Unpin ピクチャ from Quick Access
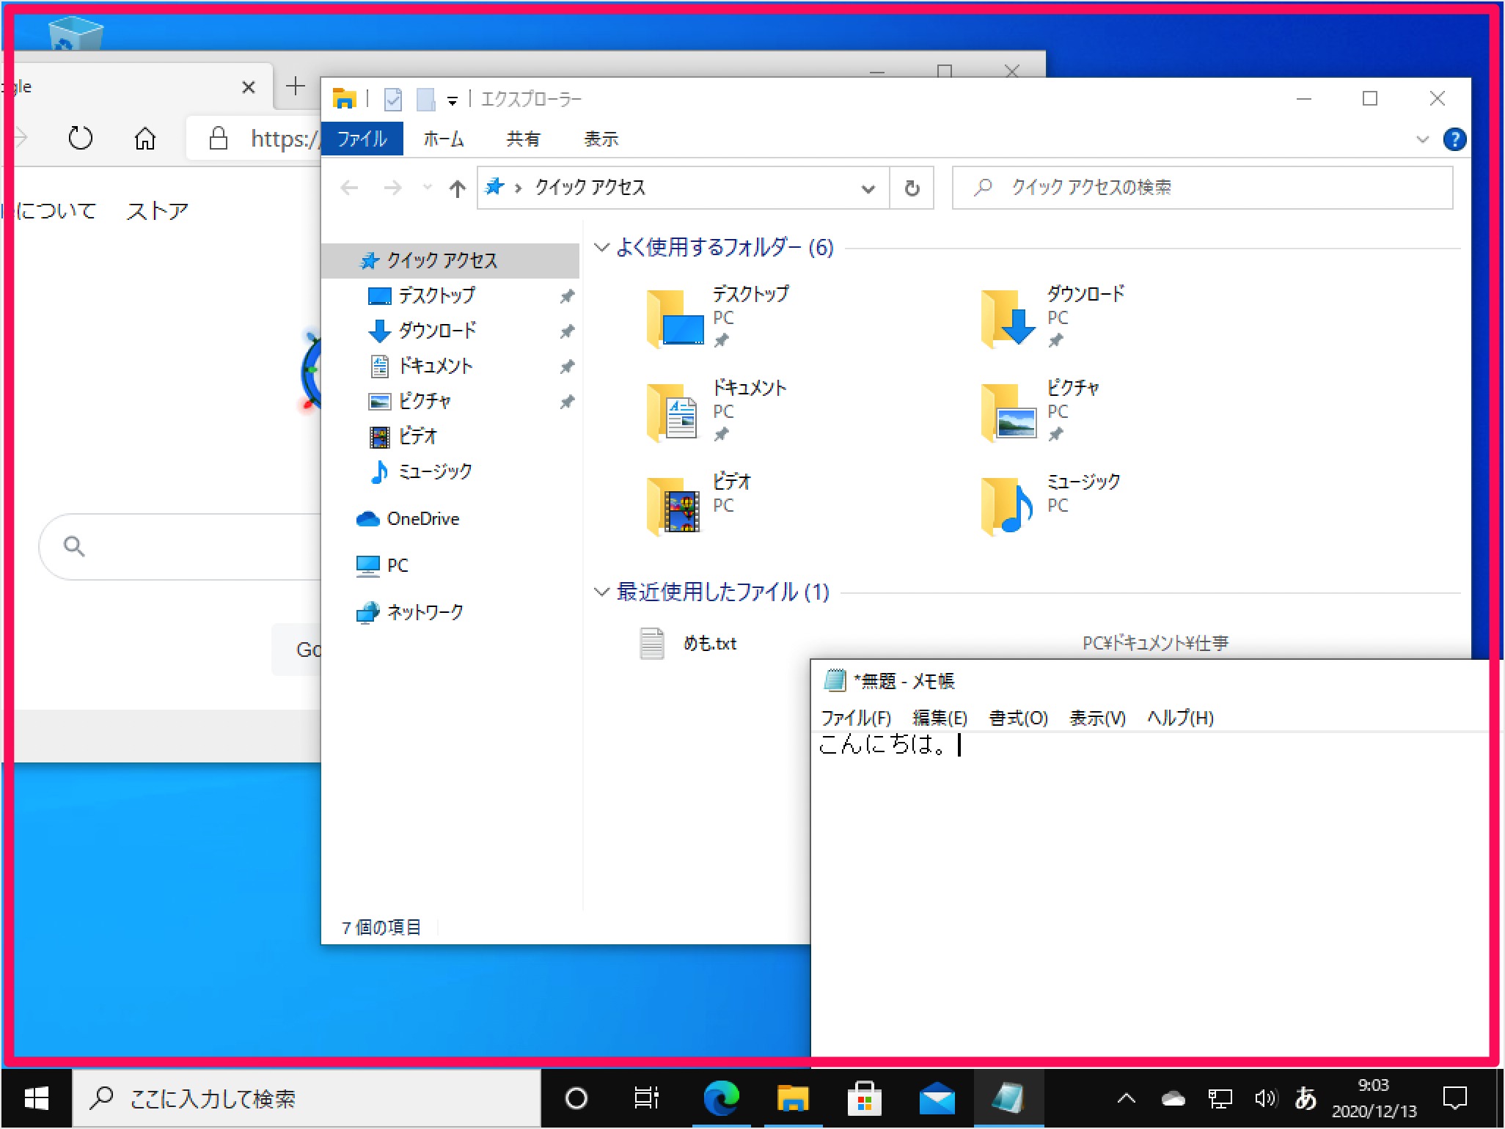Image resolution: width=1505 pixels, height=1129 pixels. coord(567,402)
